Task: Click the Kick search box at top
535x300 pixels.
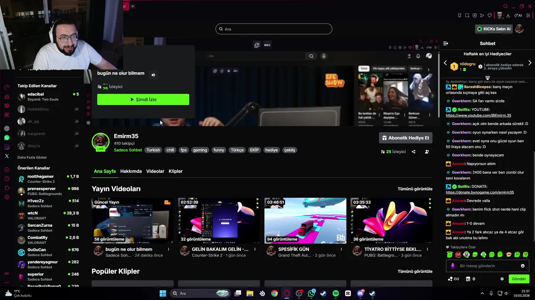Action: (x=274, y=29)
